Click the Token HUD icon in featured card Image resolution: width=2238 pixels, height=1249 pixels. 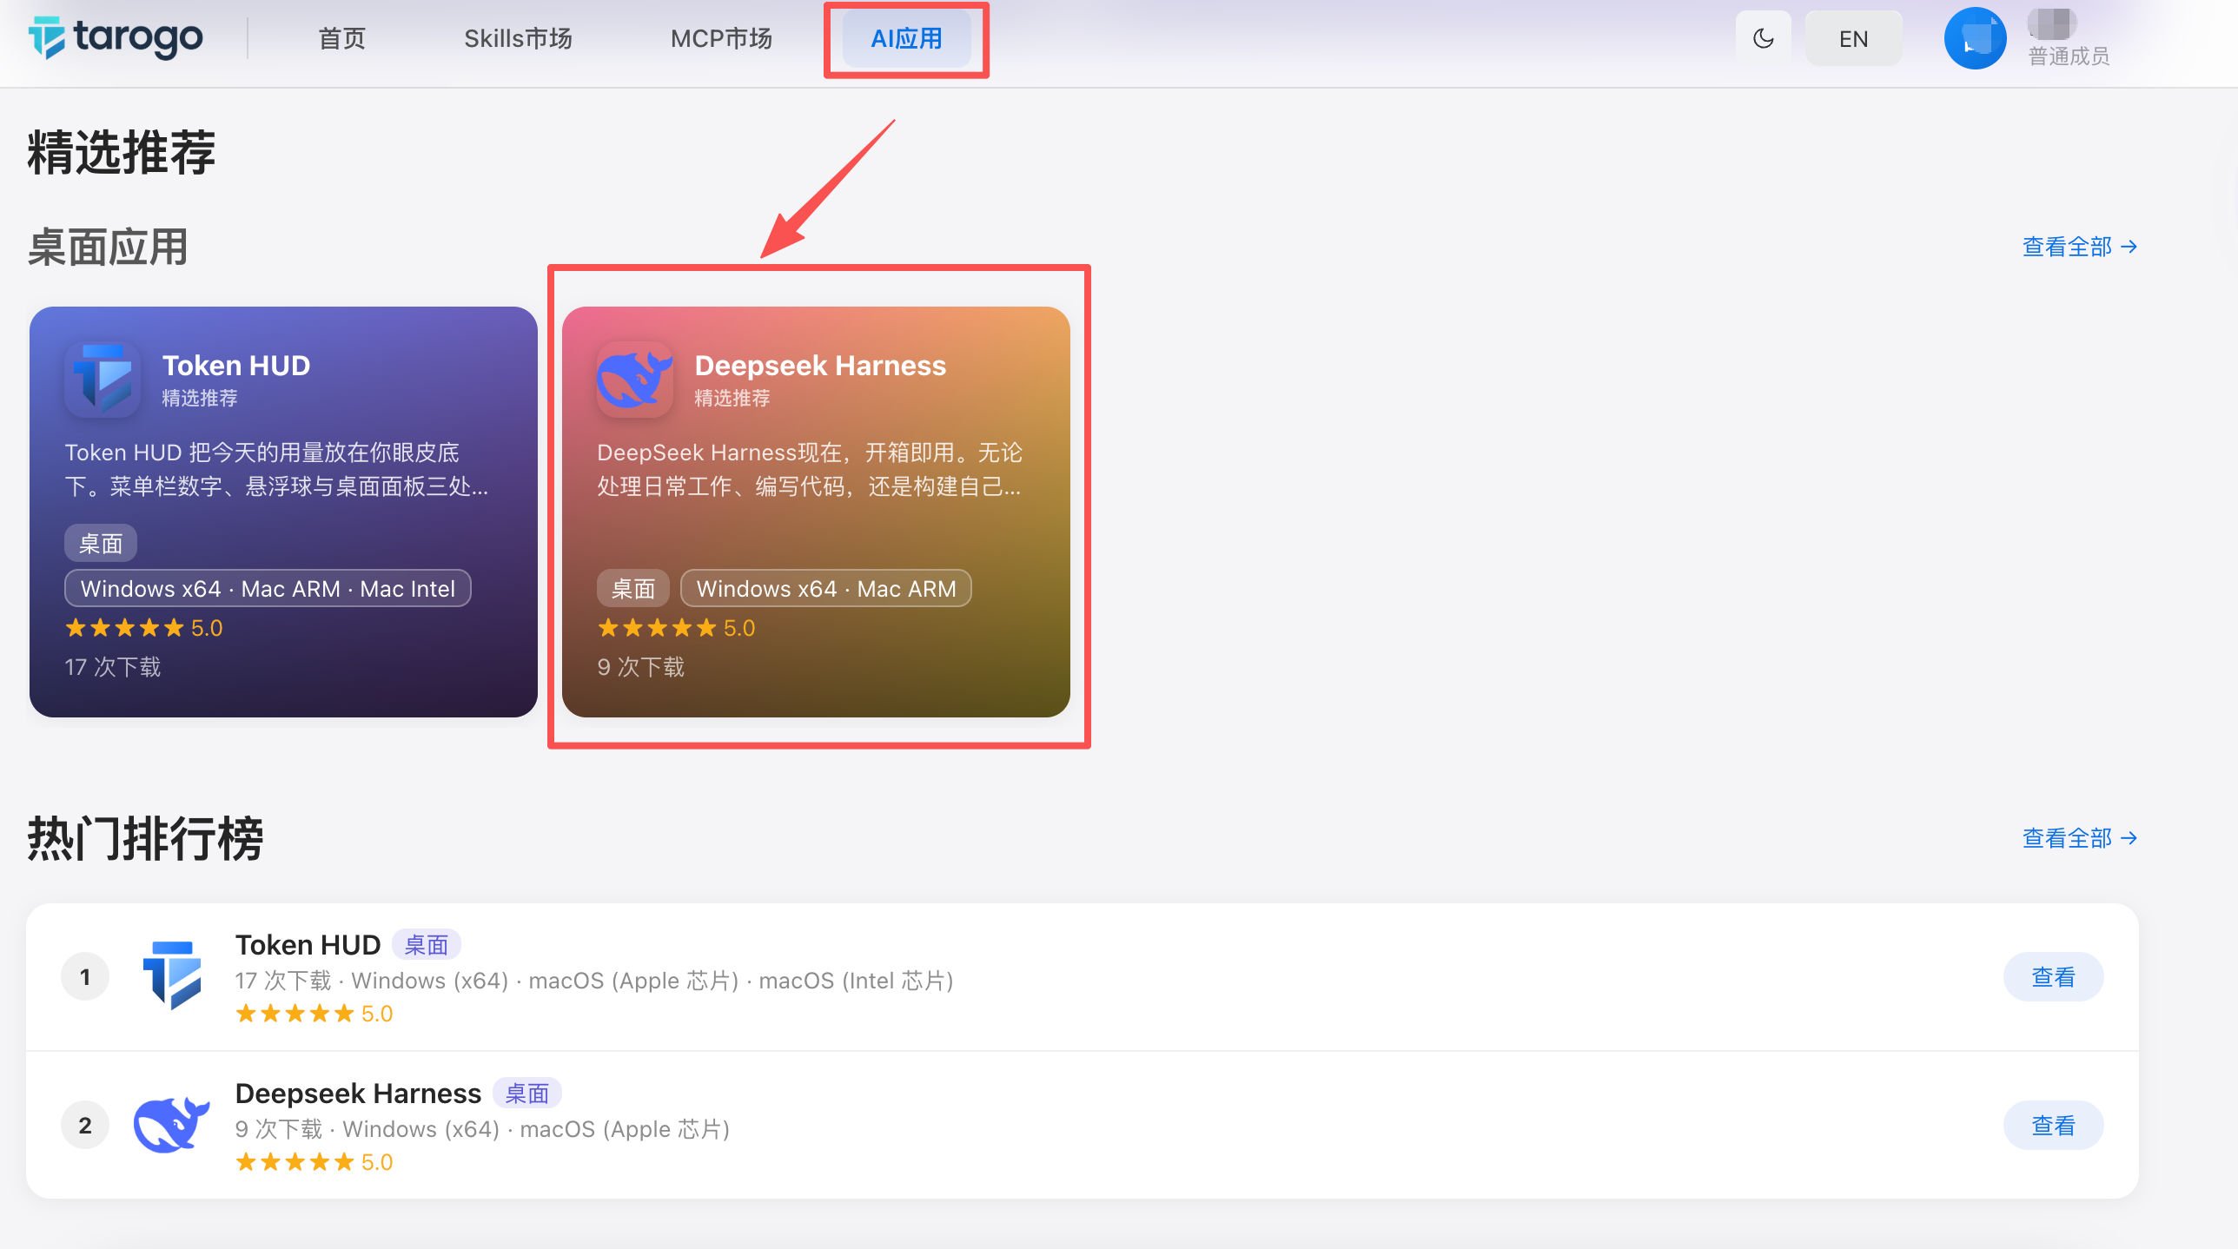pyautogui.click(x=103, y=380)
